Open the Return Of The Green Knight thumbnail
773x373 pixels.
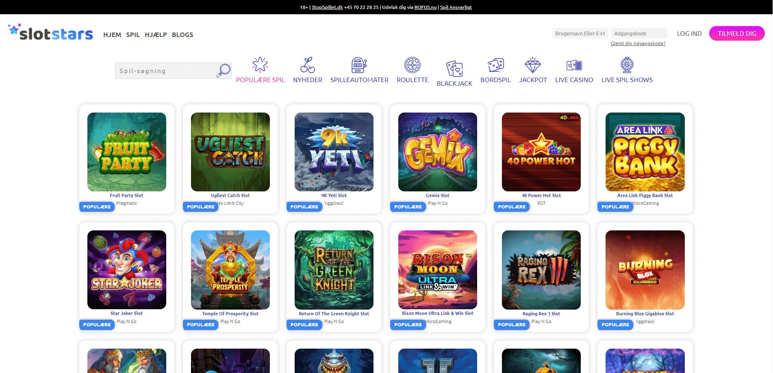pyautogui.click(x=334, y=270)
